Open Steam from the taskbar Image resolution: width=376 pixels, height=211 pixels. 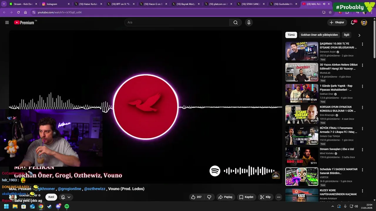[x=49, y=206]
